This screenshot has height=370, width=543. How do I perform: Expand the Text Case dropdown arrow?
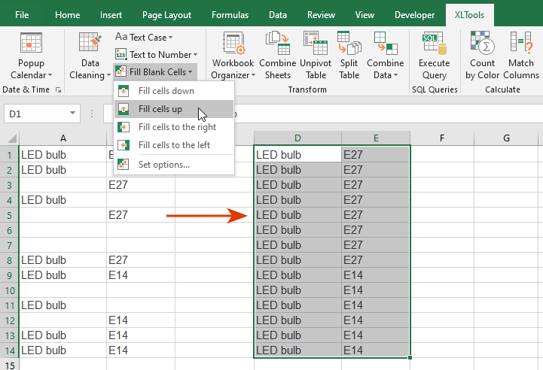click(170, 38)
